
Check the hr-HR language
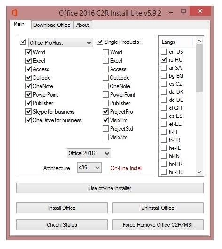pos(164,164)
